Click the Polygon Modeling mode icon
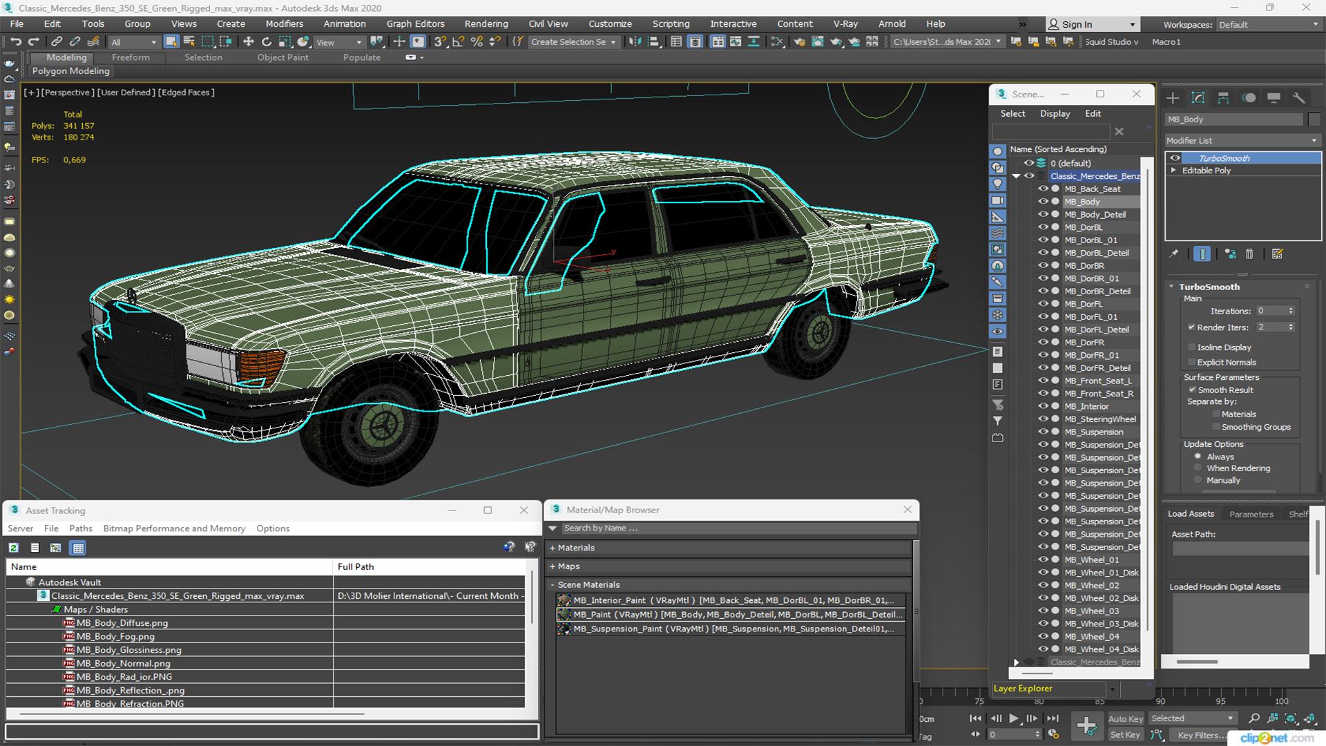This screenshot has width=1326, height=746. [73, 70]
